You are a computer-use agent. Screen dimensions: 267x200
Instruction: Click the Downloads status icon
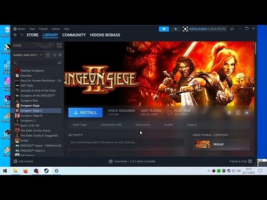111,162
